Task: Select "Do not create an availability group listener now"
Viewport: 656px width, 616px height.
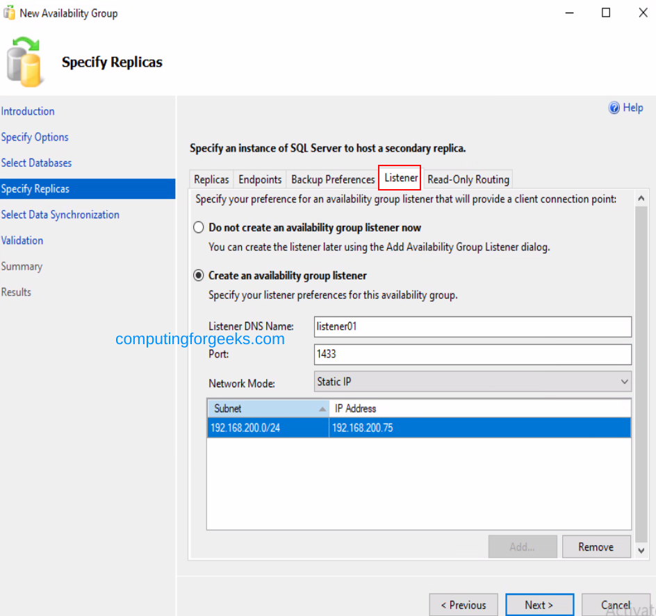Action: (198, 227)
